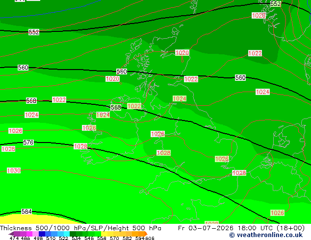Click the 1028 label over the Strait of Dover
311x240 pixels.
[x=239, y=173]
